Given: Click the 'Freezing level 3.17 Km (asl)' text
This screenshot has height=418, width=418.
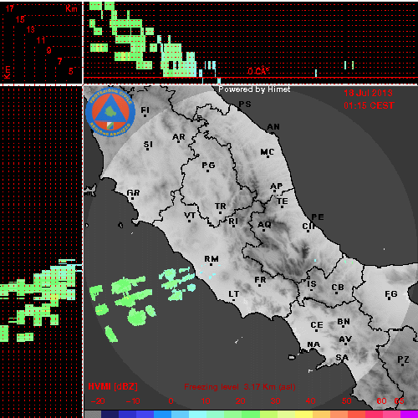Looking at the screenshot, I should coord(240,387).
